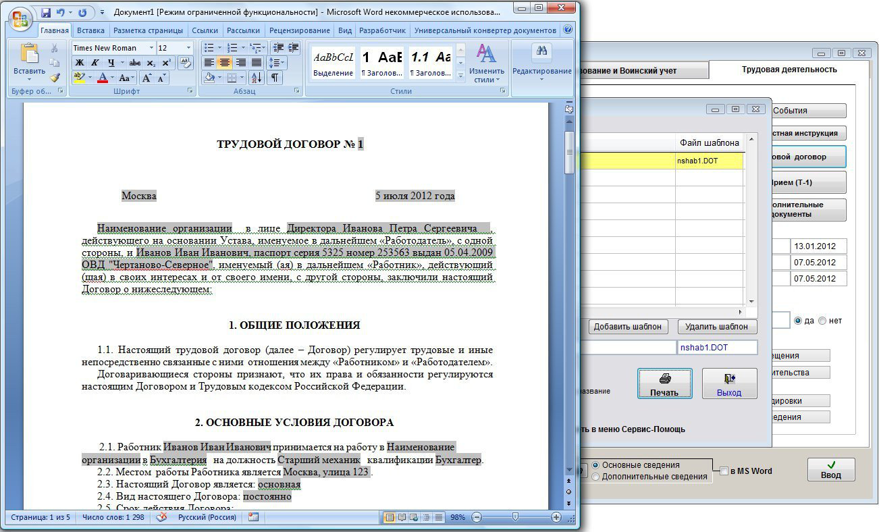Open Word Help with the question mark icon

(x=567, y=30)
